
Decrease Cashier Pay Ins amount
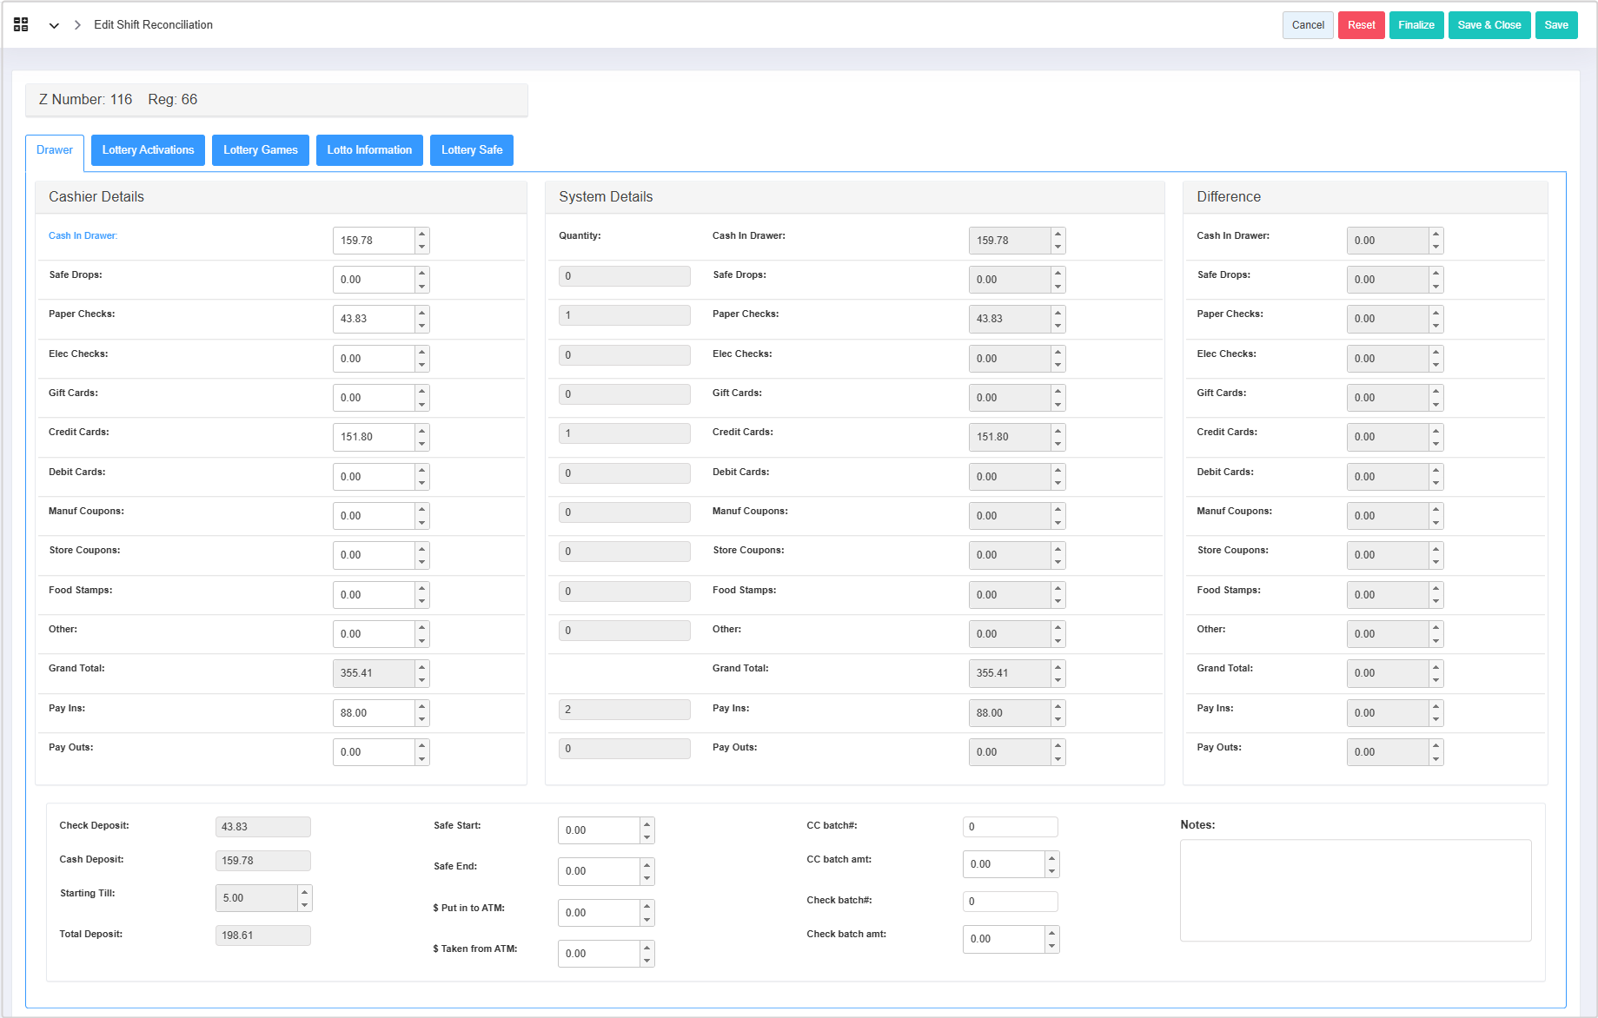coord(422,720)
